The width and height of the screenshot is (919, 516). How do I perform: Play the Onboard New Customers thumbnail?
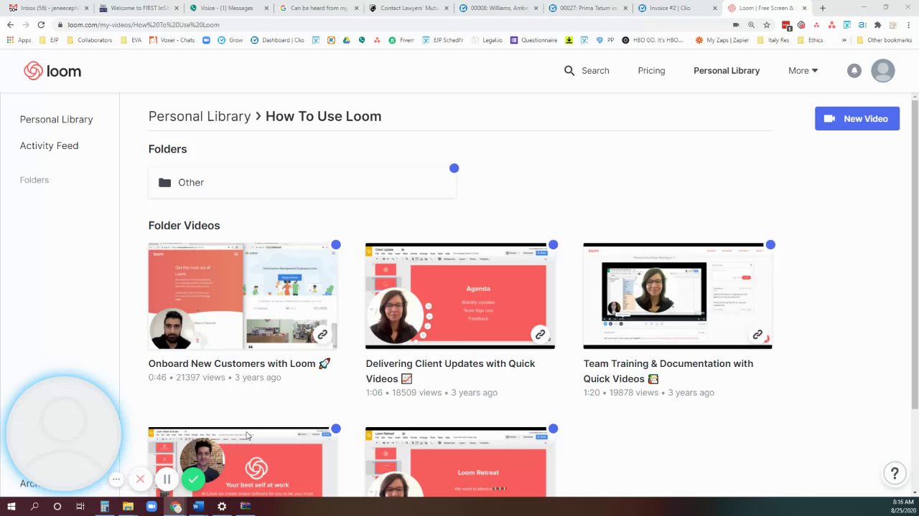click(243, 296)
